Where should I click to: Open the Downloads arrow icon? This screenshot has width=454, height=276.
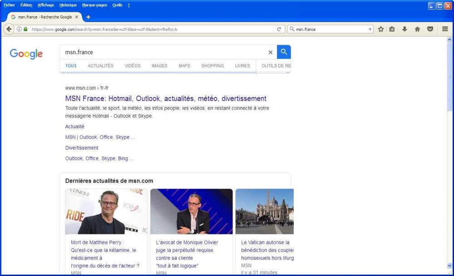tap(405, 29)
